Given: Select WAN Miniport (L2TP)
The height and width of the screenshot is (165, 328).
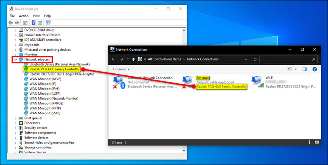Looking at the screenshot, I should tap(45, 93).
